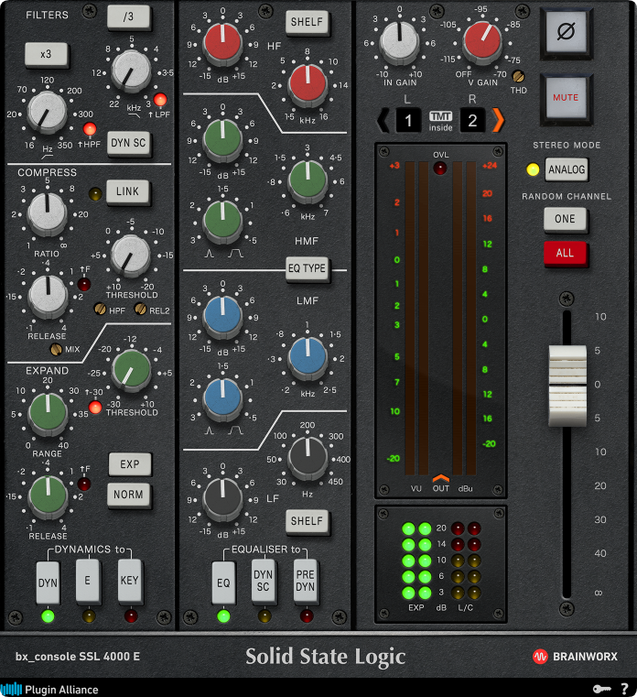637x697 pixels.
Task: Click the TMT inside badge
Action: coord(440,121)
